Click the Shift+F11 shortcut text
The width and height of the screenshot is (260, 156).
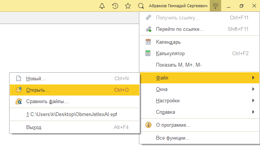pos(238,29)
